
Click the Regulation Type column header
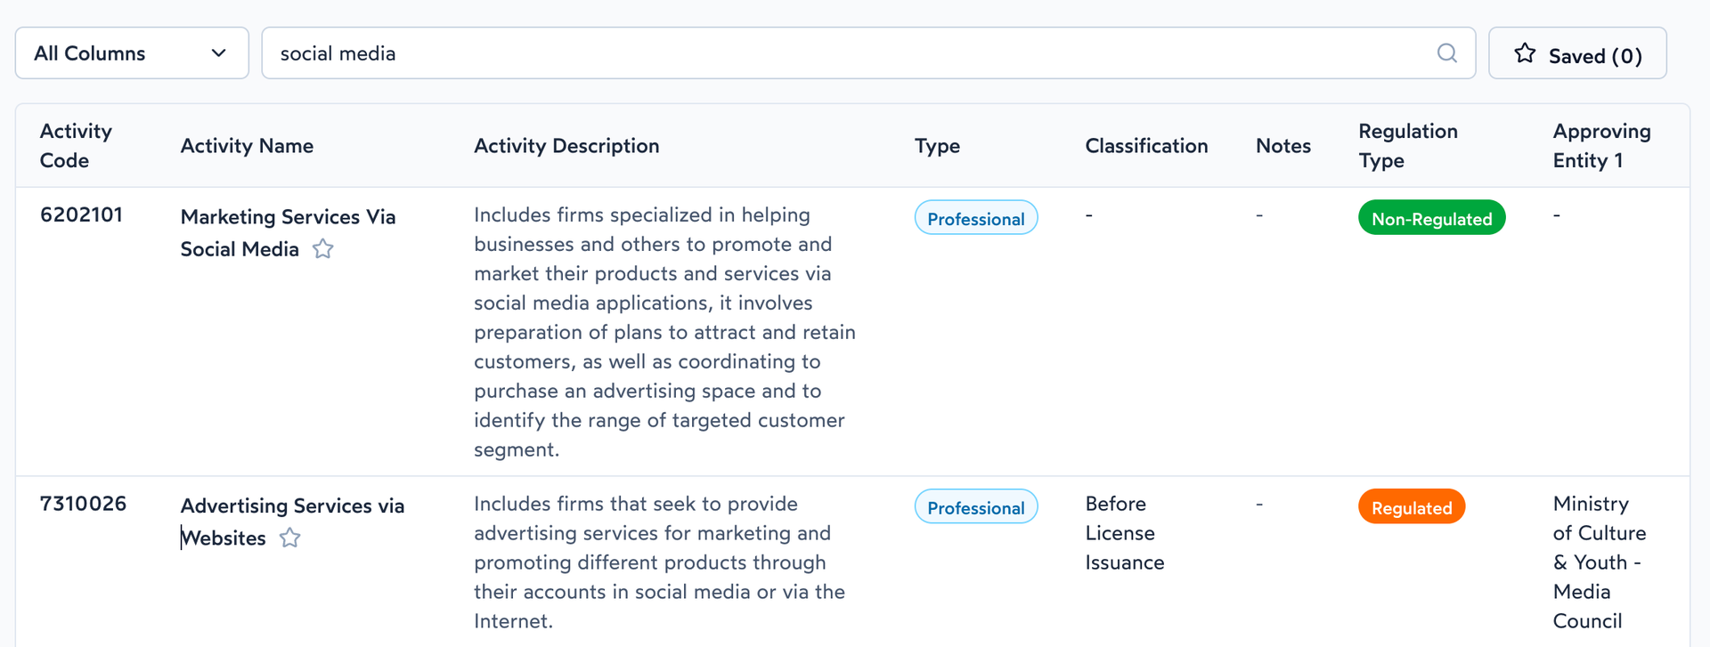pos(1407,145)
